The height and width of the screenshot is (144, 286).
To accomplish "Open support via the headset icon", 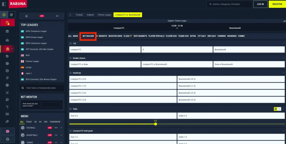I will [x=7, y=139].
